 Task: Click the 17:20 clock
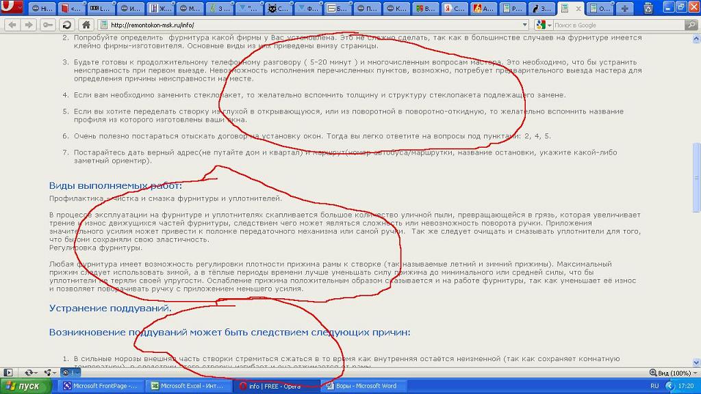[x=686, y=386]
